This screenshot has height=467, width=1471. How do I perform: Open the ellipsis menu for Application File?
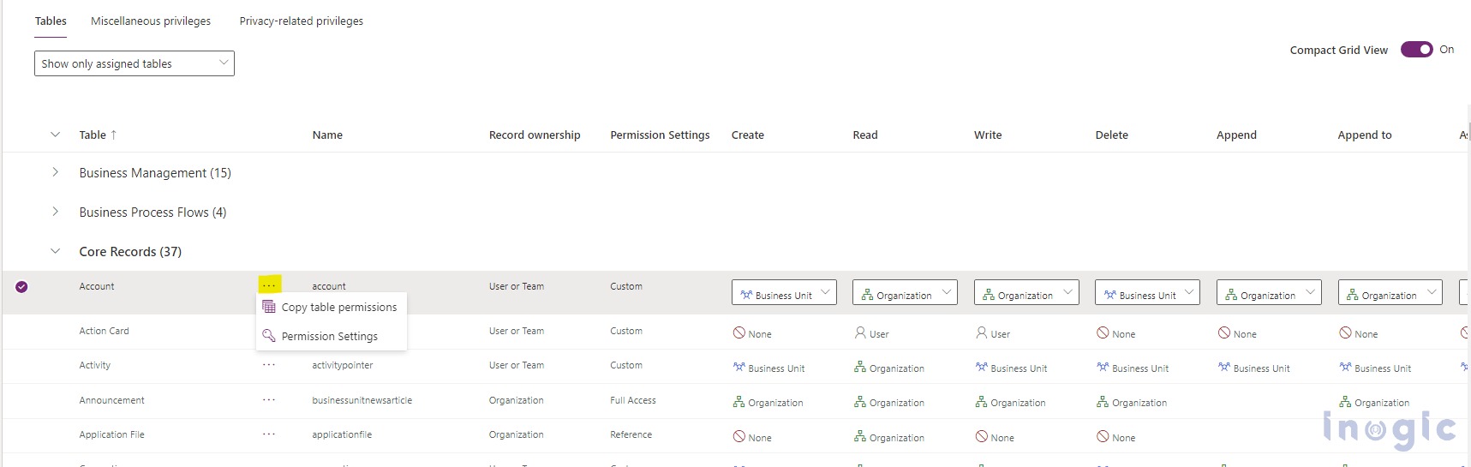269,434
